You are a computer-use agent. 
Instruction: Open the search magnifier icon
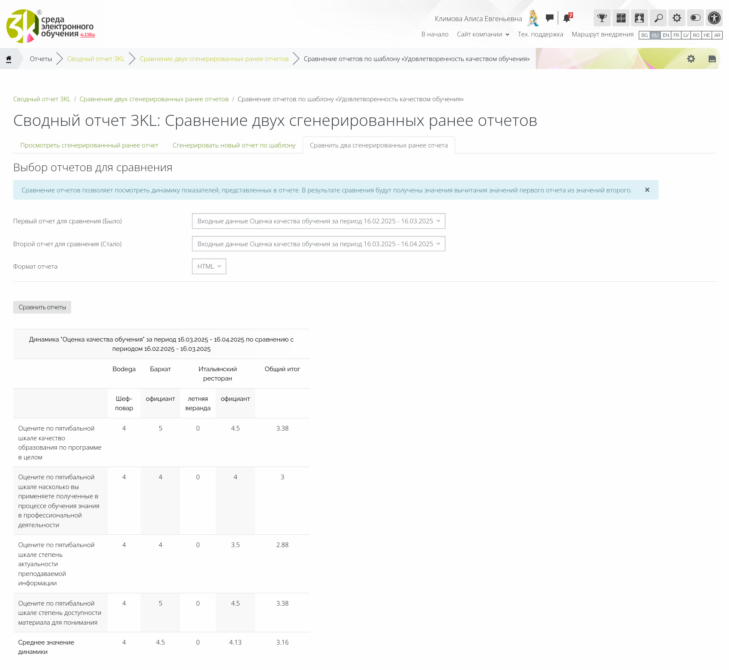[x=658, y=18]
